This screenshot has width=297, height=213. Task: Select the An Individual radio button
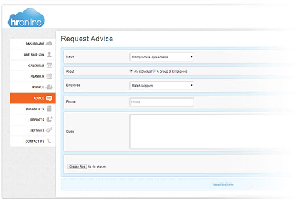(131, 71)
